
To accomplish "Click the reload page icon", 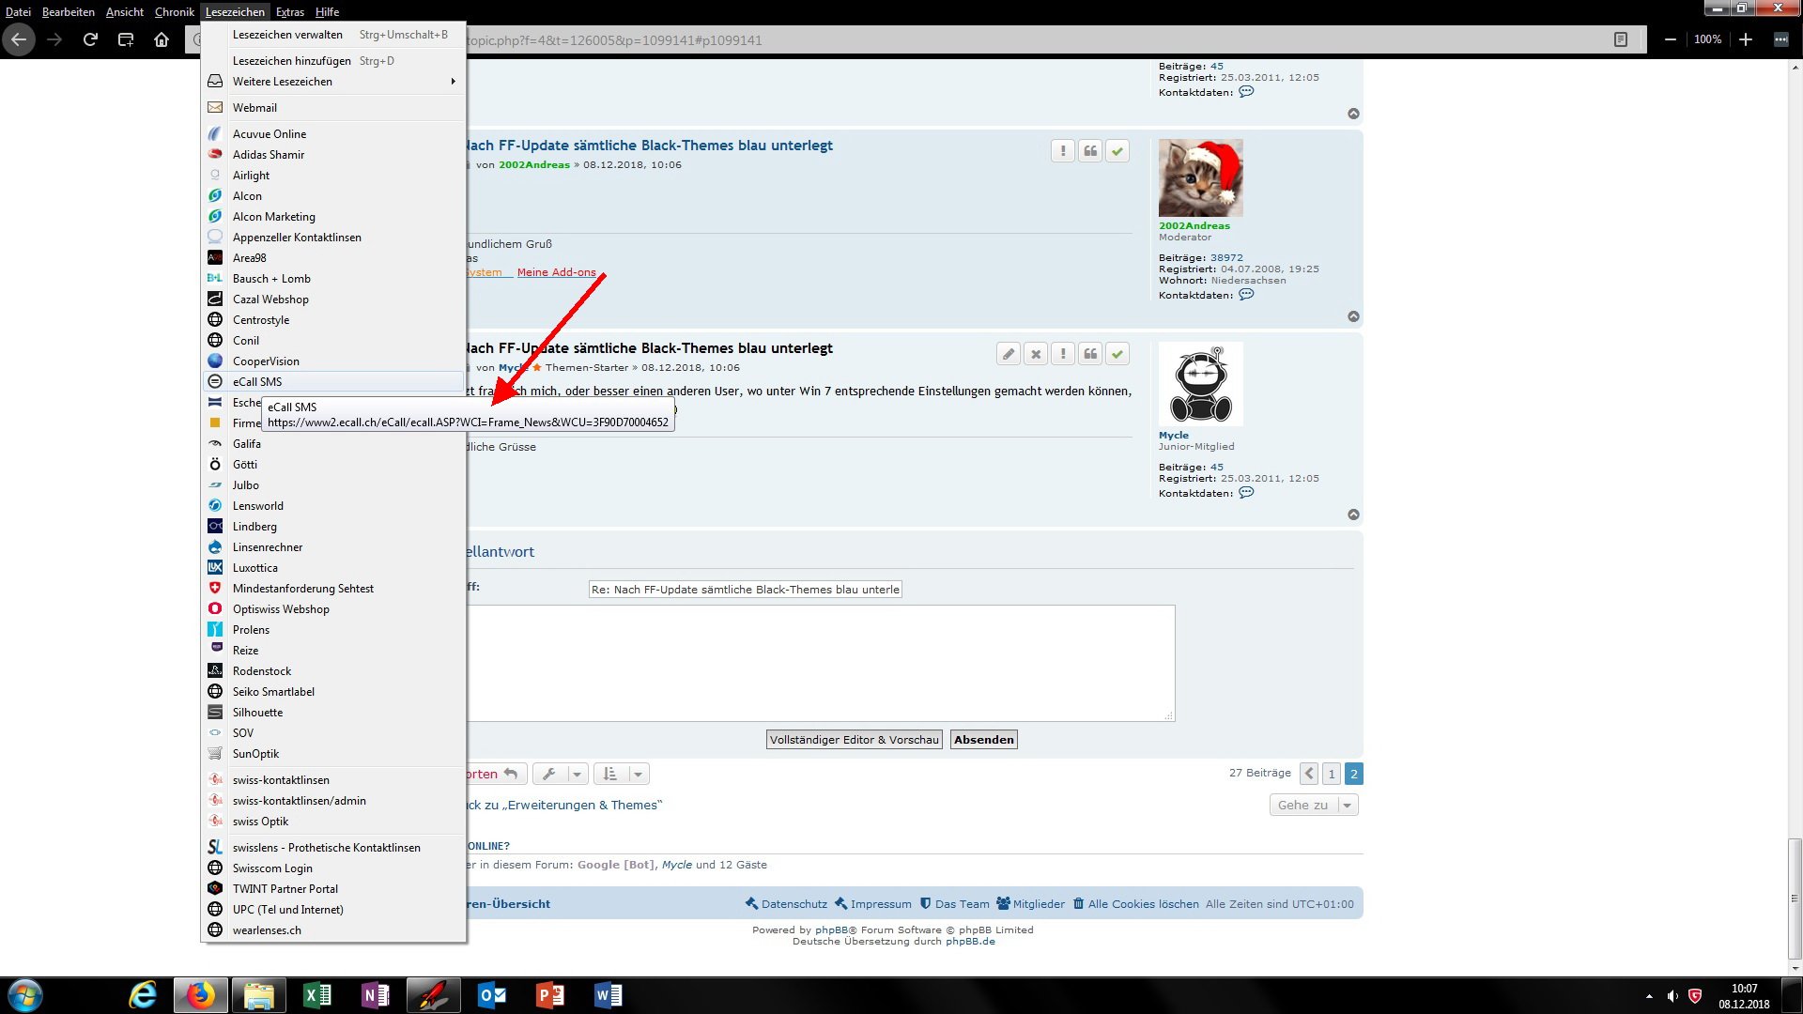I will click(90, 39).
